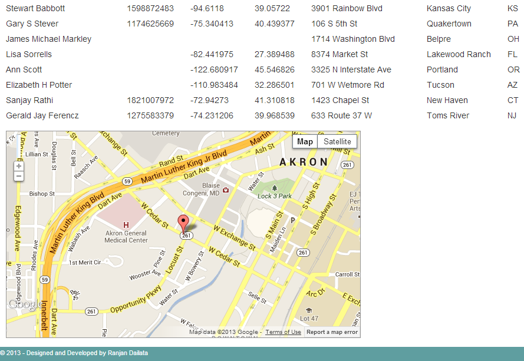Select the Sanjay Rathi name cell
The width and height of the screenshot is (524, 361).
29,101
